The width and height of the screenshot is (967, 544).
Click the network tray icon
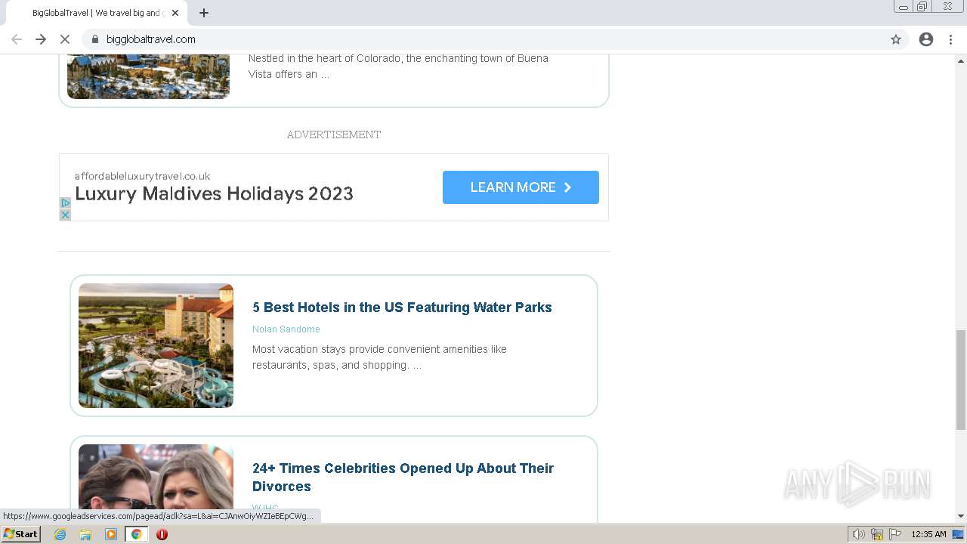[877, 534]
